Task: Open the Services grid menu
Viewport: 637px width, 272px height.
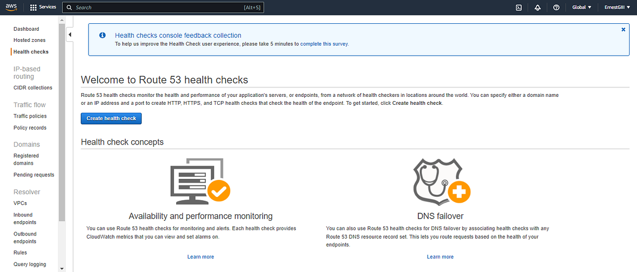Action: click(43, 7)
